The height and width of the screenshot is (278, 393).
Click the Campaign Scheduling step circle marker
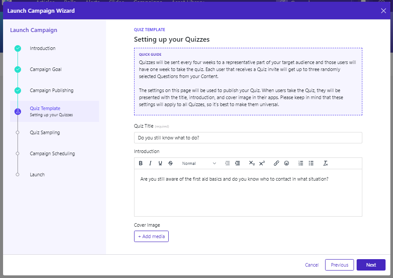[x=18, y=153]
